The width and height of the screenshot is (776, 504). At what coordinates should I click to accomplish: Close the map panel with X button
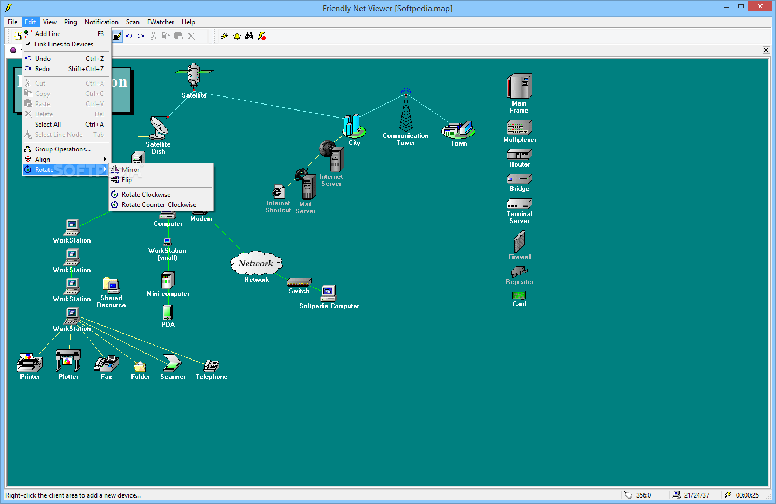[x=766, y=50]
